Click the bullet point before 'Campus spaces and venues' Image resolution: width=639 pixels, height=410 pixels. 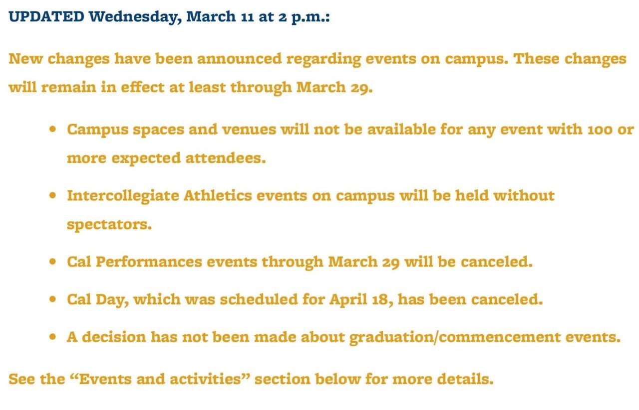[52, 130]
